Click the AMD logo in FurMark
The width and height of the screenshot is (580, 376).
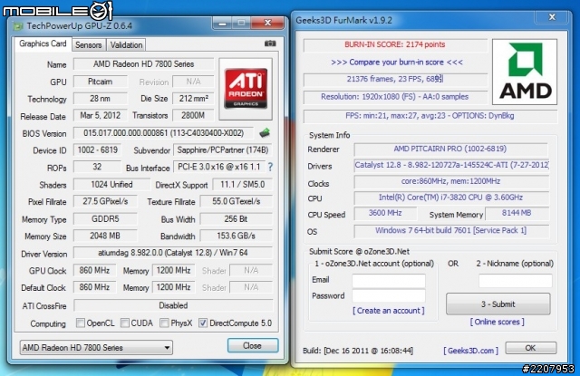[x=525, y=72]
